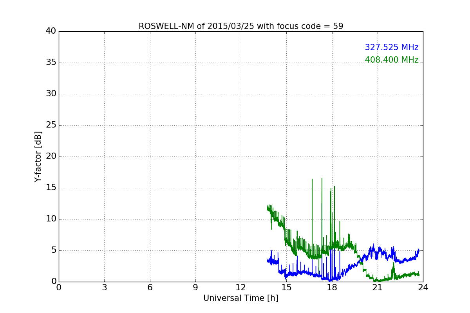Click x-axis tick label '15'
This screenshot has height=313, width=470.
286,288
